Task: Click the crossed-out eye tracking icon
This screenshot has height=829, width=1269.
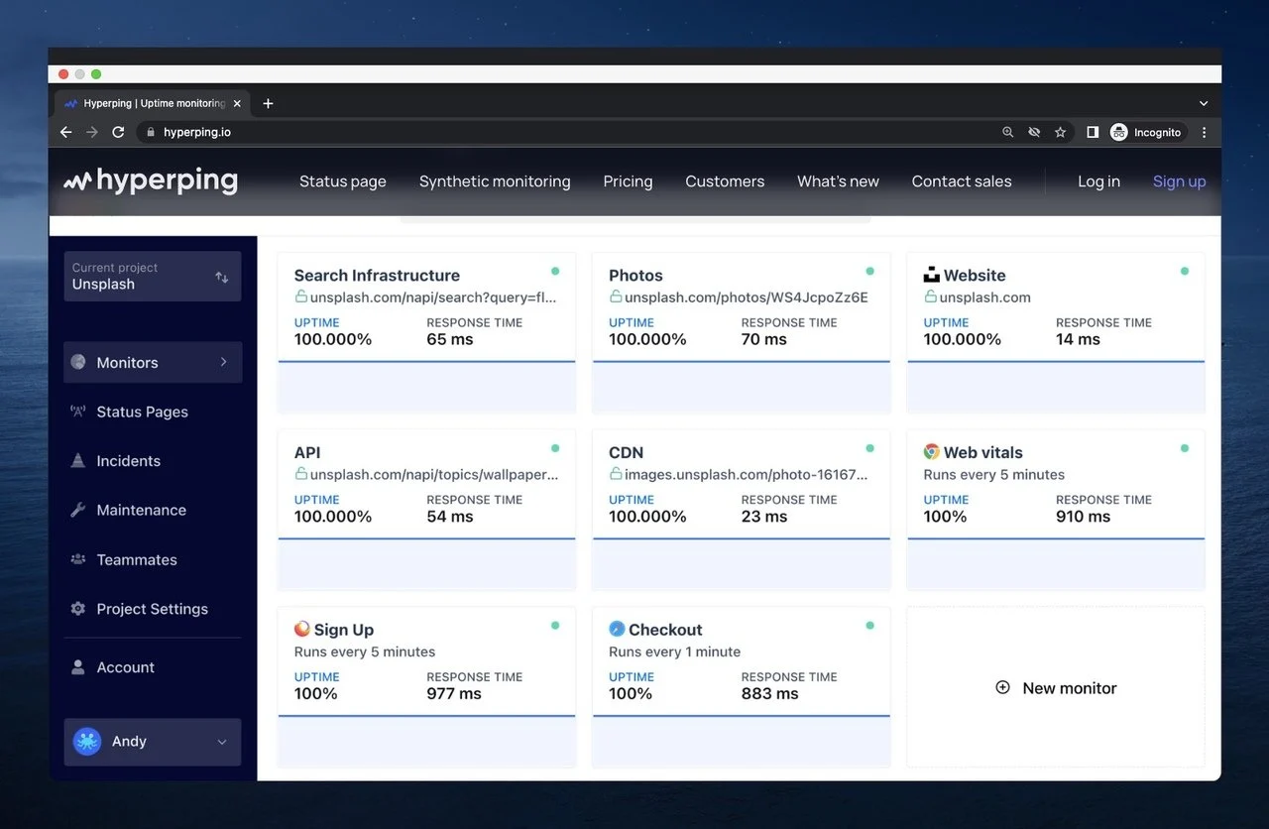Action: [1034, 132]
